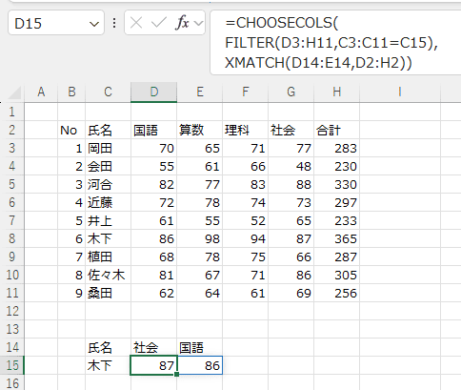The height and width of the screenshot is (390, 461).
Task: Click the cancel X icon in formula bar
Action: pyautogui.click(x=136, y=23)
